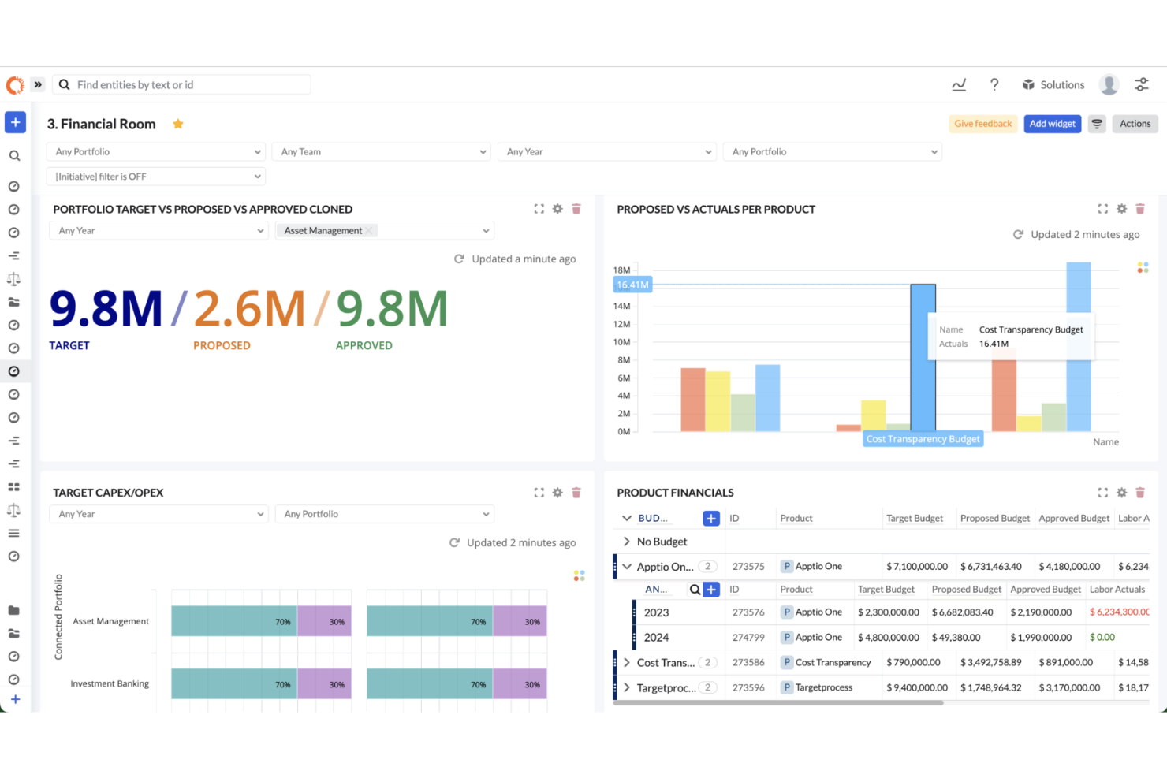Viewport: 1167px width, 778px height.
Task: Delete the Portfolio Target vs Proposed widget
Action: pos(576,209)
